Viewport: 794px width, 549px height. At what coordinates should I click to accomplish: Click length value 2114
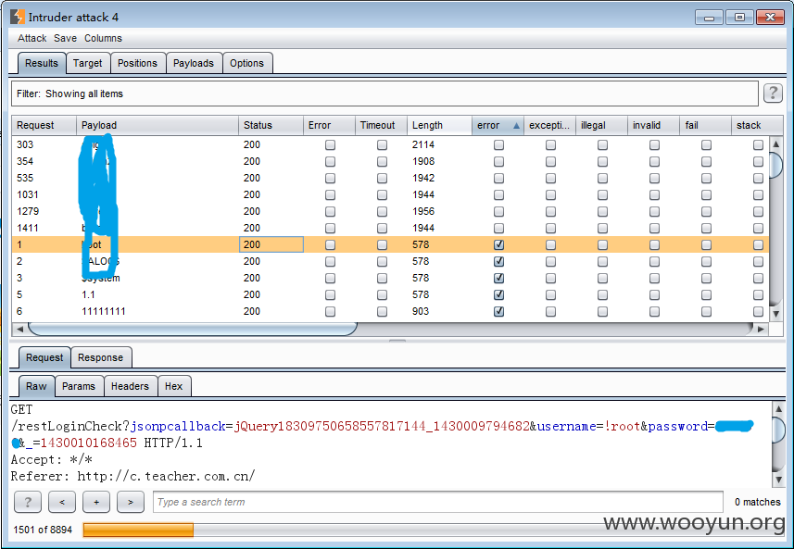[x=423, y=144]
